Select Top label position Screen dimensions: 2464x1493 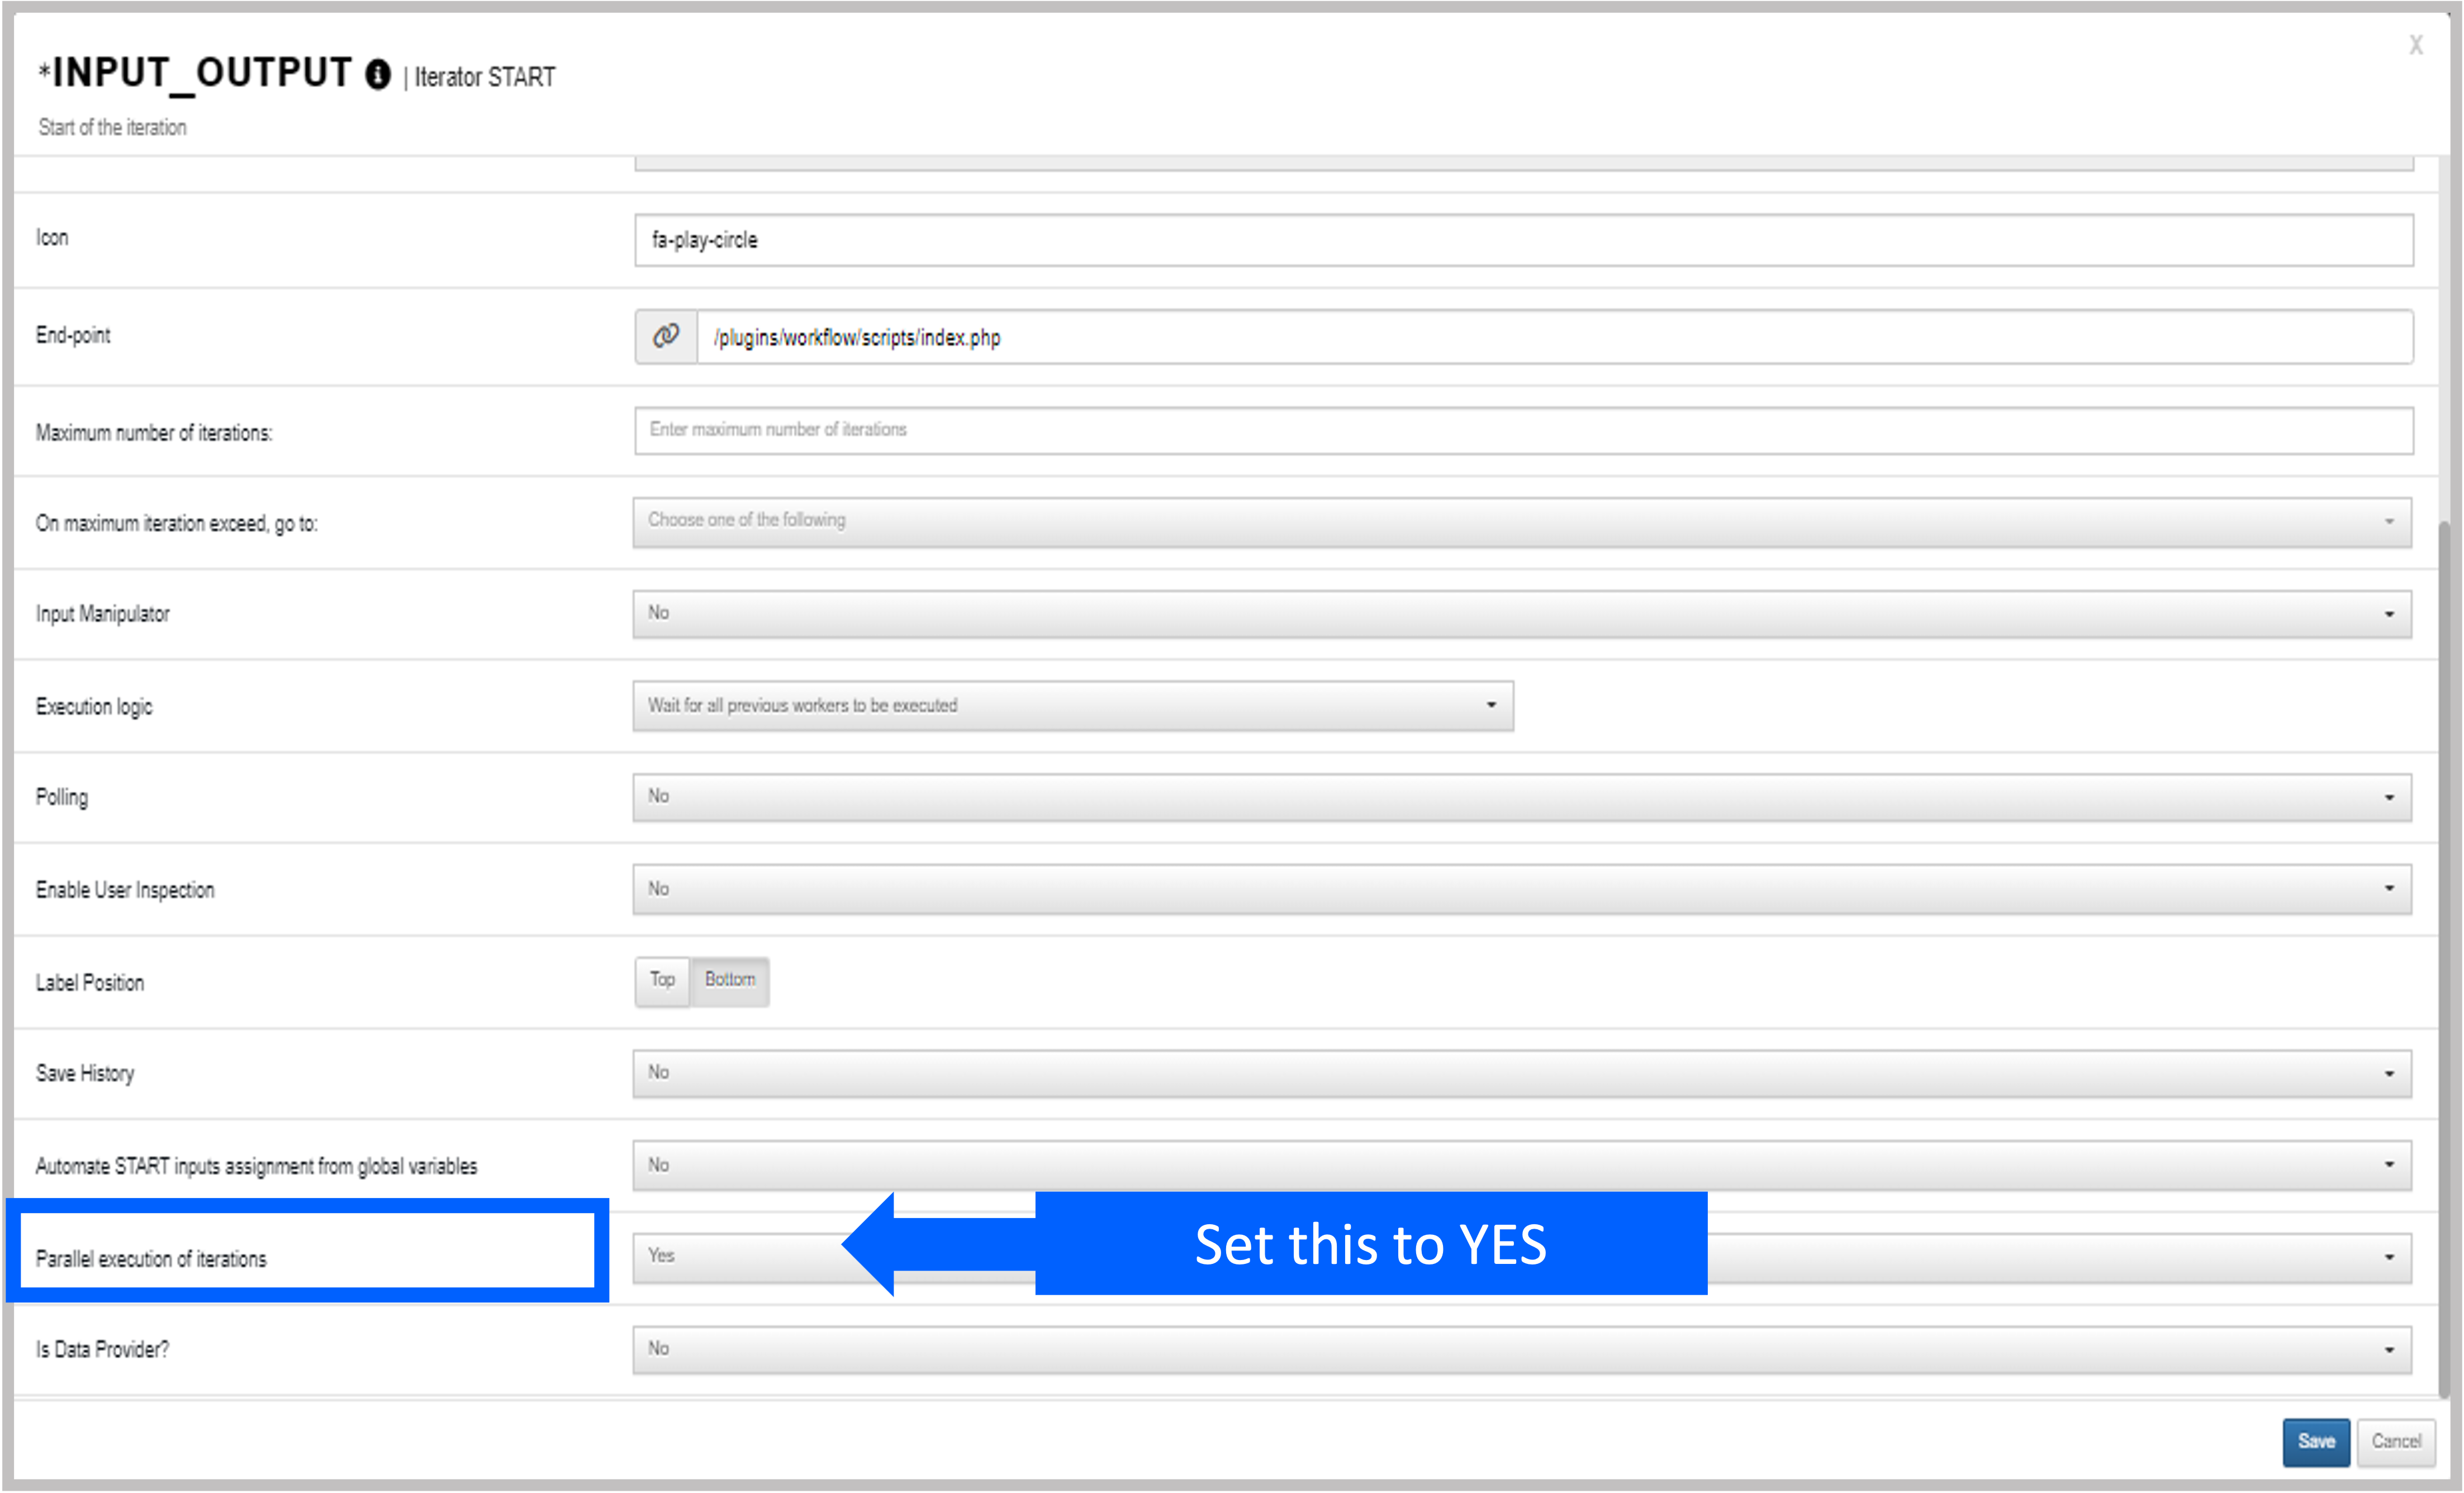[662, 980]
